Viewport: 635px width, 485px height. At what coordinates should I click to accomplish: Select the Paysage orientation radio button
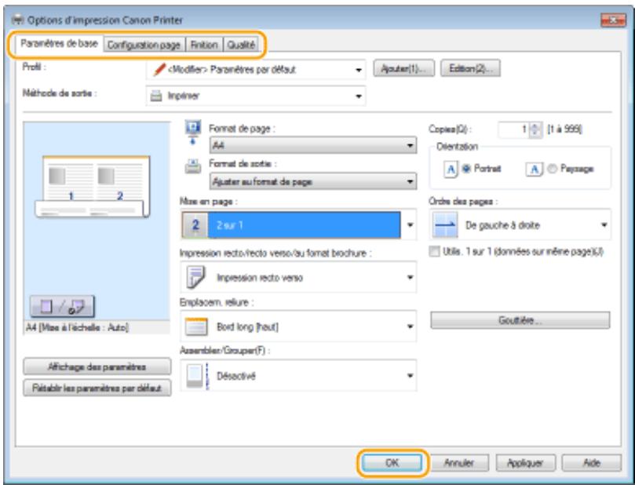pos(552,169)
